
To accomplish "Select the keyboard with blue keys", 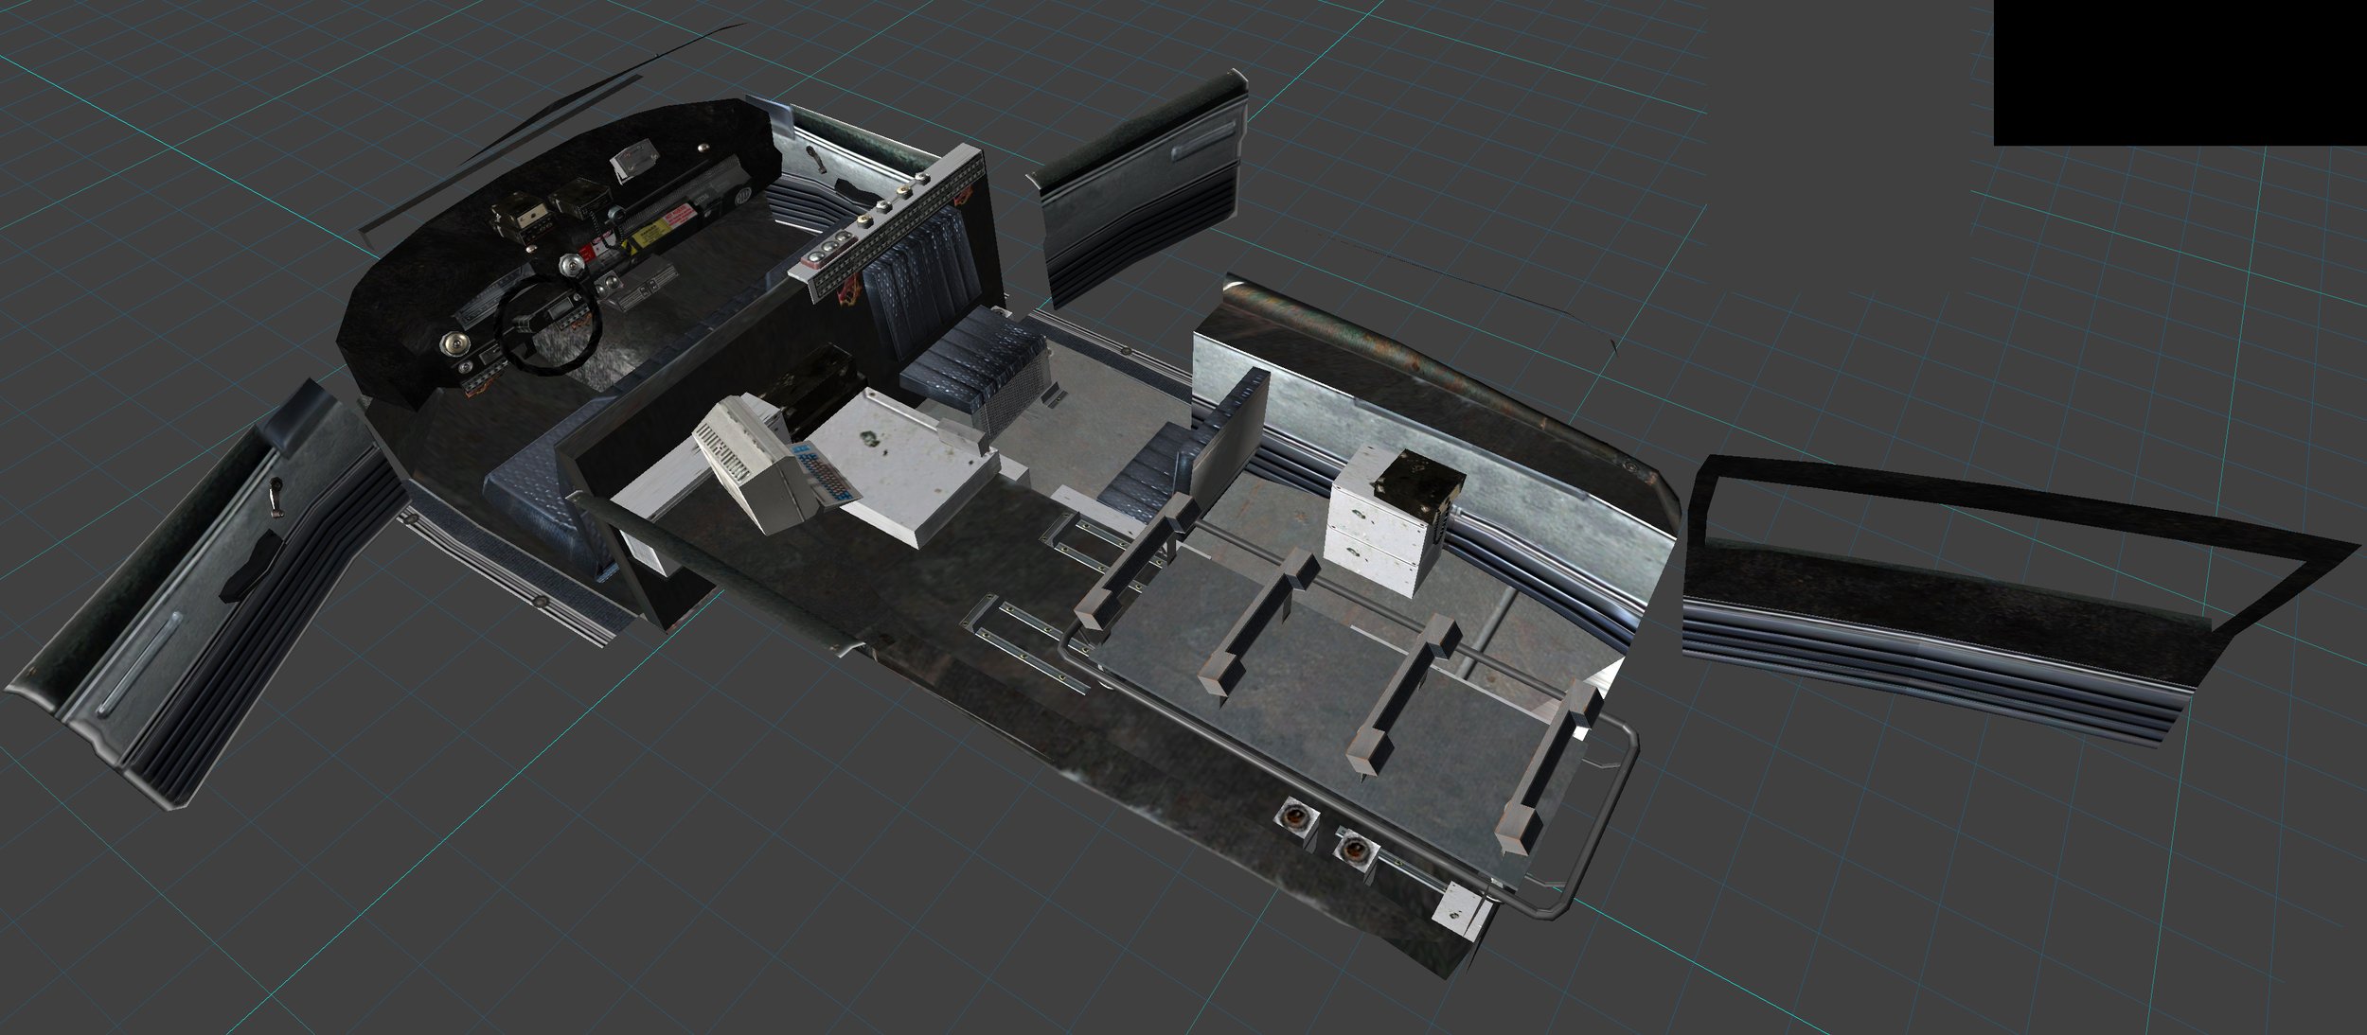I will (x=826, y=475).
